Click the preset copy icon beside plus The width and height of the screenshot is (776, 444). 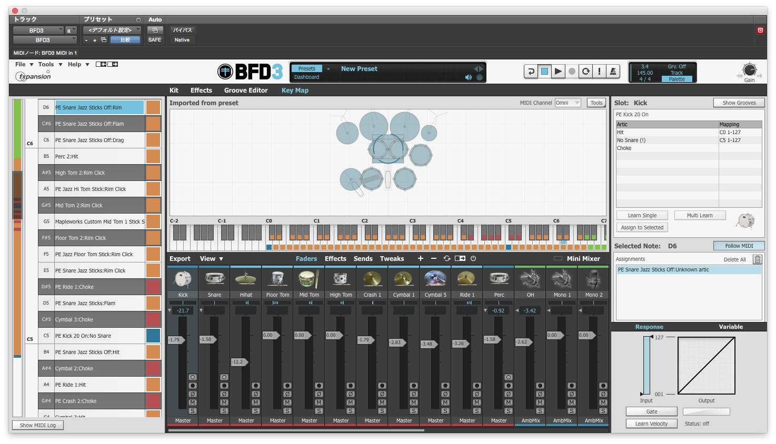coord(104,40)
